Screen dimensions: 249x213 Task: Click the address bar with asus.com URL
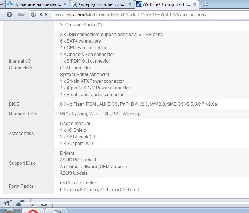150,15
